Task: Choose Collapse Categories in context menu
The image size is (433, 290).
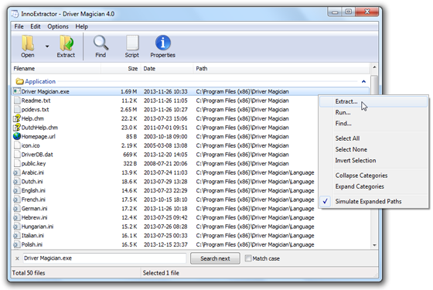Action: 373,176
